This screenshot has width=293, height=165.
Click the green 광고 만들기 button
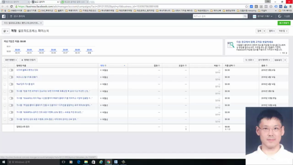pos(284,23)
